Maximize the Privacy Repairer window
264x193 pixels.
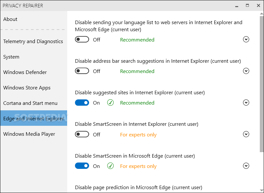click(x=247, y=5)
